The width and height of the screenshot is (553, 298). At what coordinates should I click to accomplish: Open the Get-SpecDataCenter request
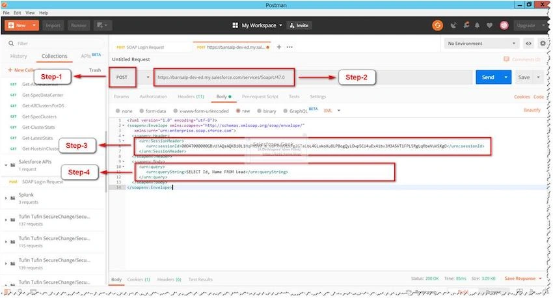pos(42,95)
